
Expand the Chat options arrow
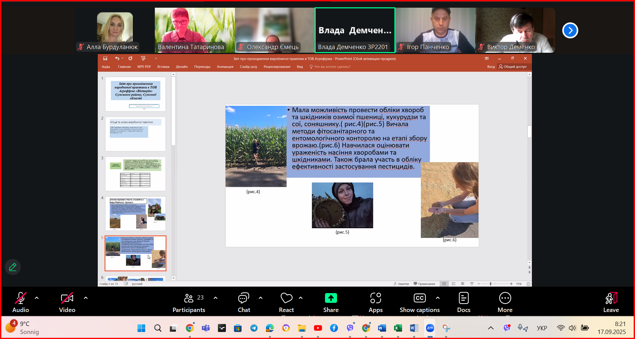click(261, 298)
